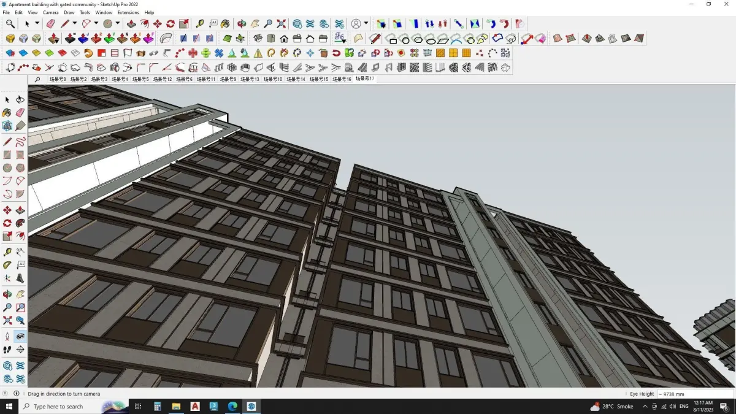The image size is (736, 414).
Task: Switch to scene tab 场景号12
Action: click(163, 79)
